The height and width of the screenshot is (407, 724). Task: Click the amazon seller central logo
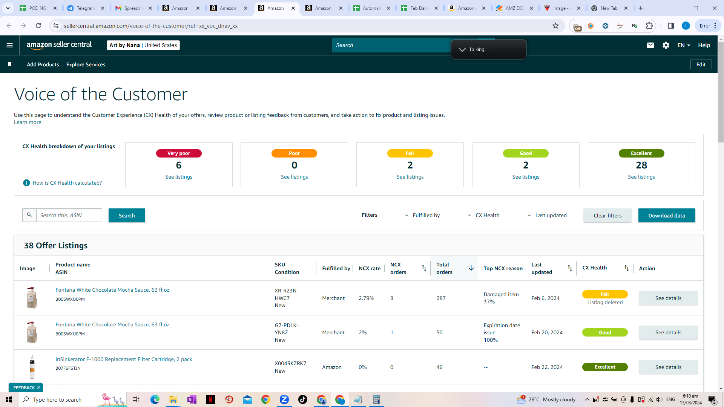point(59,45)
